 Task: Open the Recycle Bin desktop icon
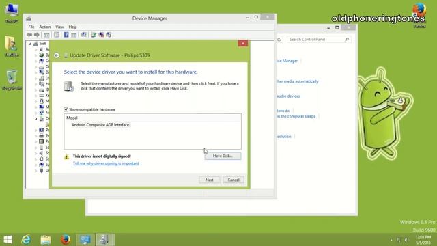coord(12,80)
